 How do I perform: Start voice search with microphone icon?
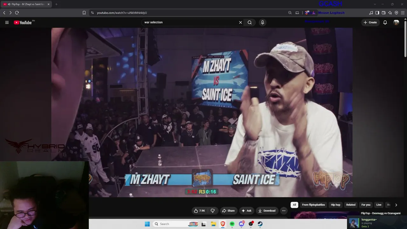coord(262,22)
